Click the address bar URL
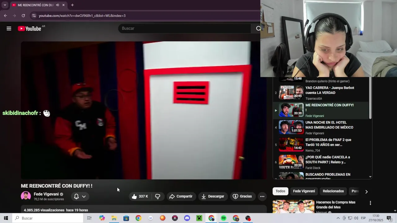 (82, 15)
